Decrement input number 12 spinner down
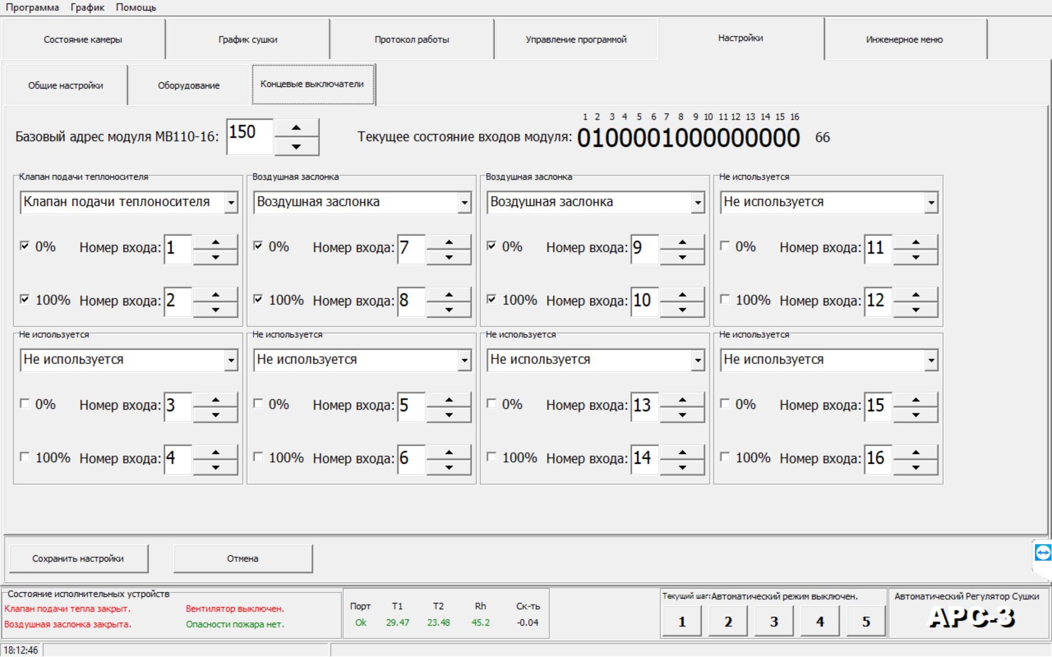 coord(916,310)
